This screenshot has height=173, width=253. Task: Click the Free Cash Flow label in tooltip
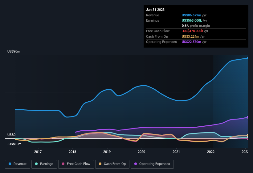pos(158,31)
